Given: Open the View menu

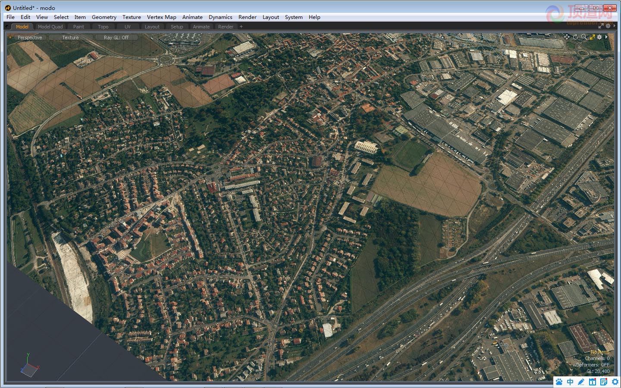Looking at the screenshot, I should [42, 17].
